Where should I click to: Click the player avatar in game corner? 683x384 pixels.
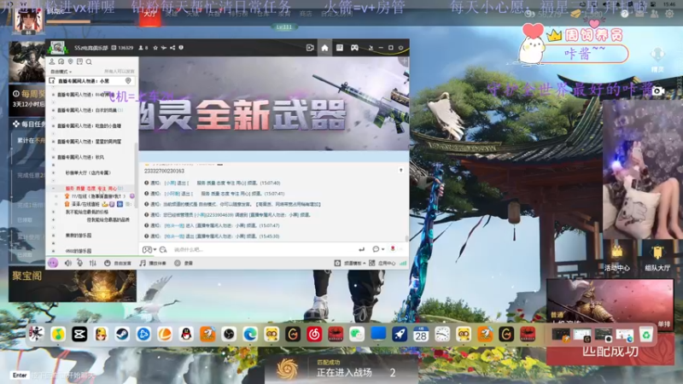[x=28, y=20]
